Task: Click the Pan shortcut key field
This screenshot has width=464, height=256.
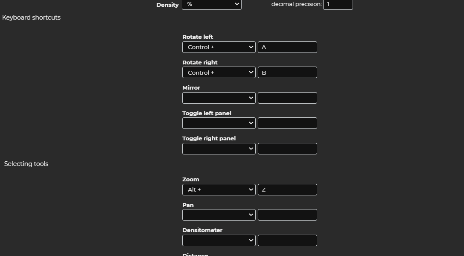Action: 287,215
